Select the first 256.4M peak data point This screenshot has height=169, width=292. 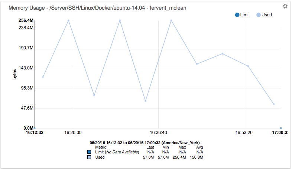[x=68, y=20]
